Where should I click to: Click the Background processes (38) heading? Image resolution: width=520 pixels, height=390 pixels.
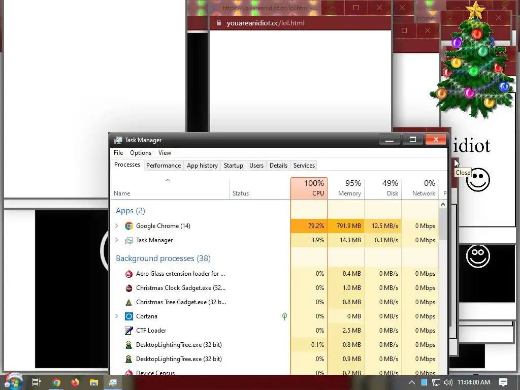pyautogui.click(x=163, y=258)
